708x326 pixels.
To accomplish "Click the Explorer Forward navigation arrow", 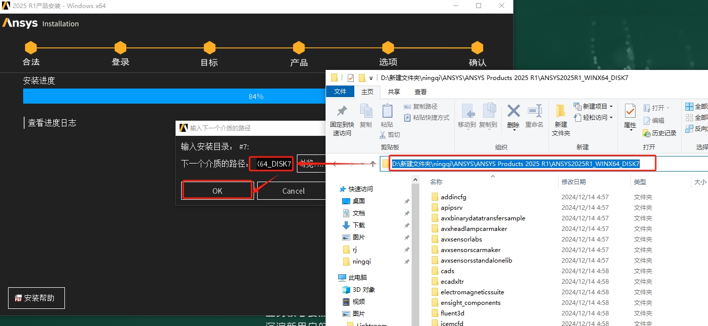I will (x=351, y=164).
